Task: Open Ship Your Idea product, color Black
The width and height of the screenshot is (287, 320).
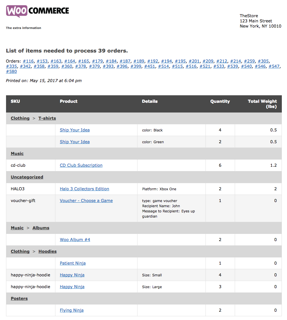Action: 75,130
